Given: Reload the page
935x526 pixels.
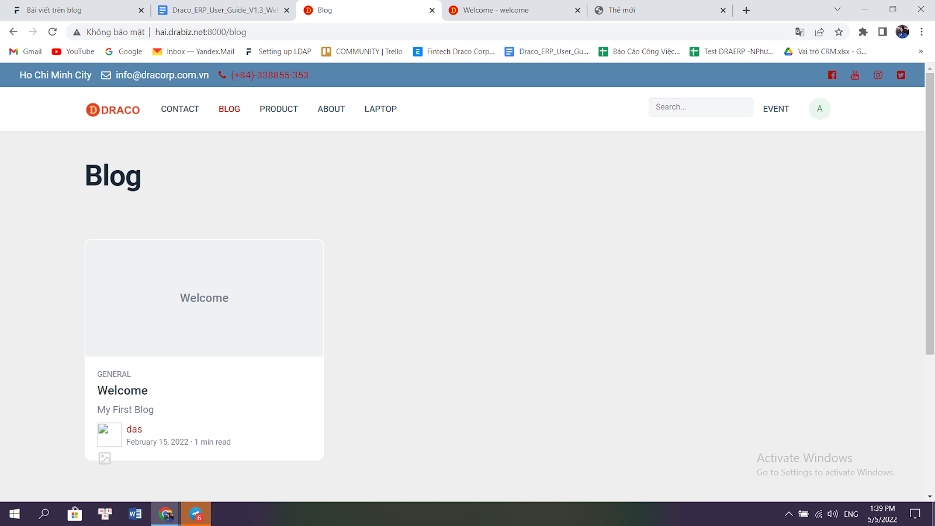Looking at the screenshot, I should (x=53, y=32).
